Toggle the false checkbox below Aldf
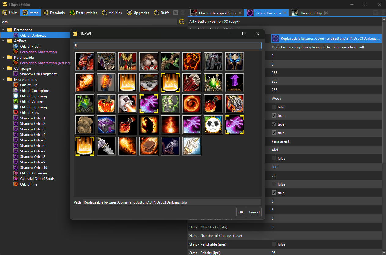The height and width of the screenshot is (255, 386). click(x=274, y=159)
